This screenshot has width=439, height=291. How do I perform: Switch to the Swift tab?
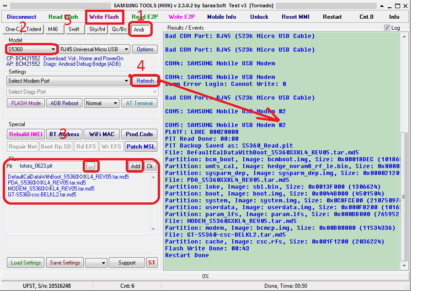point(74,29)
